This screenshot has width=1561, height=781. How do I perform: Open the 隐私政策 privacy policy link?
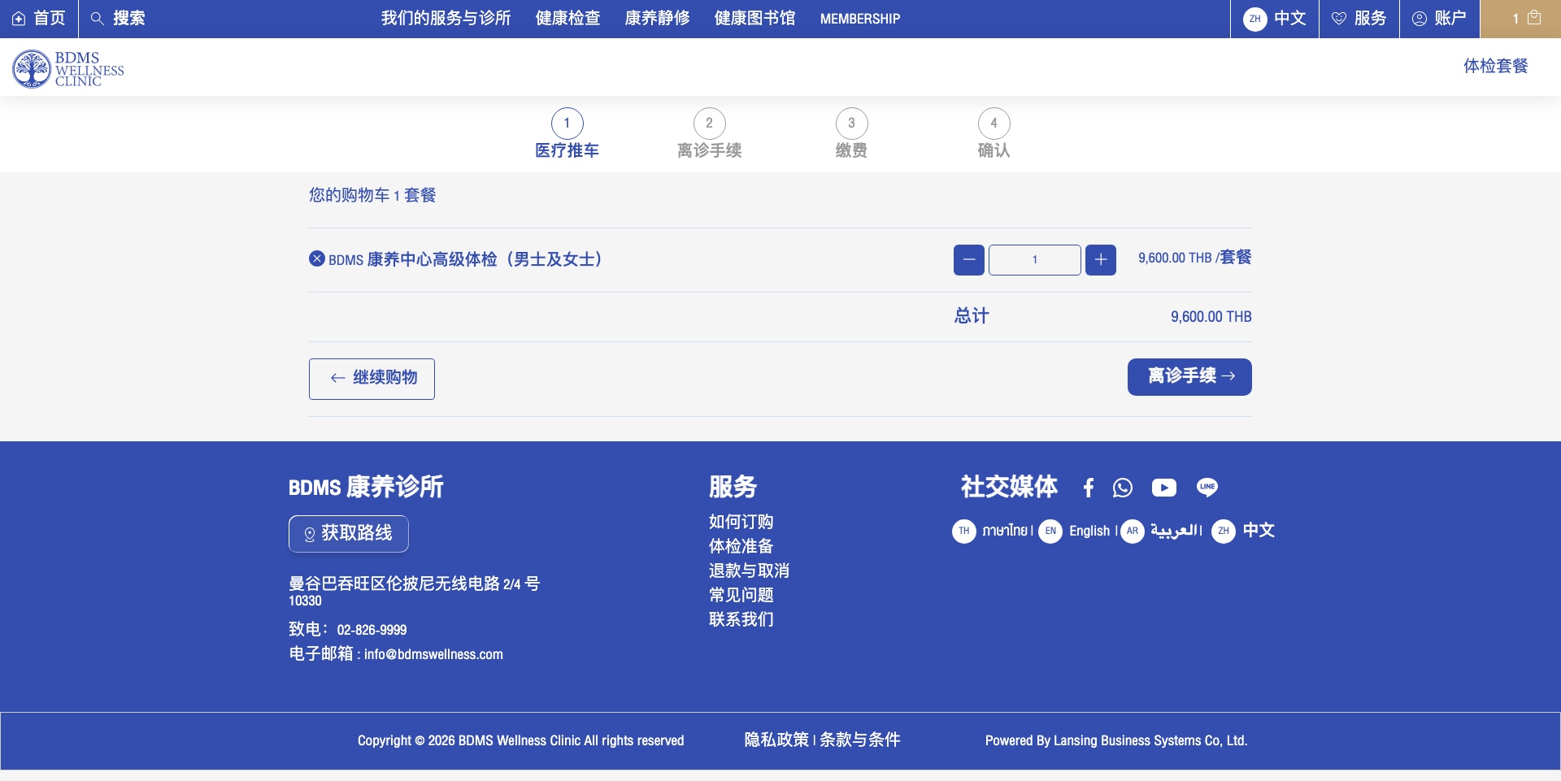click(x=776, y=740)
